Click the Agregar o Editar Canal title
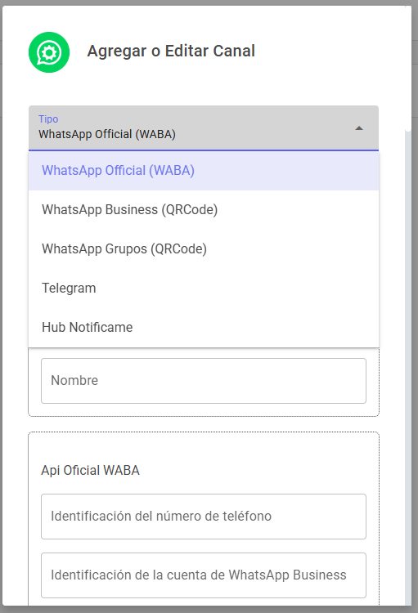Image resolution: width=418 pixels, height=613 pixels. [x=171, y=51]
